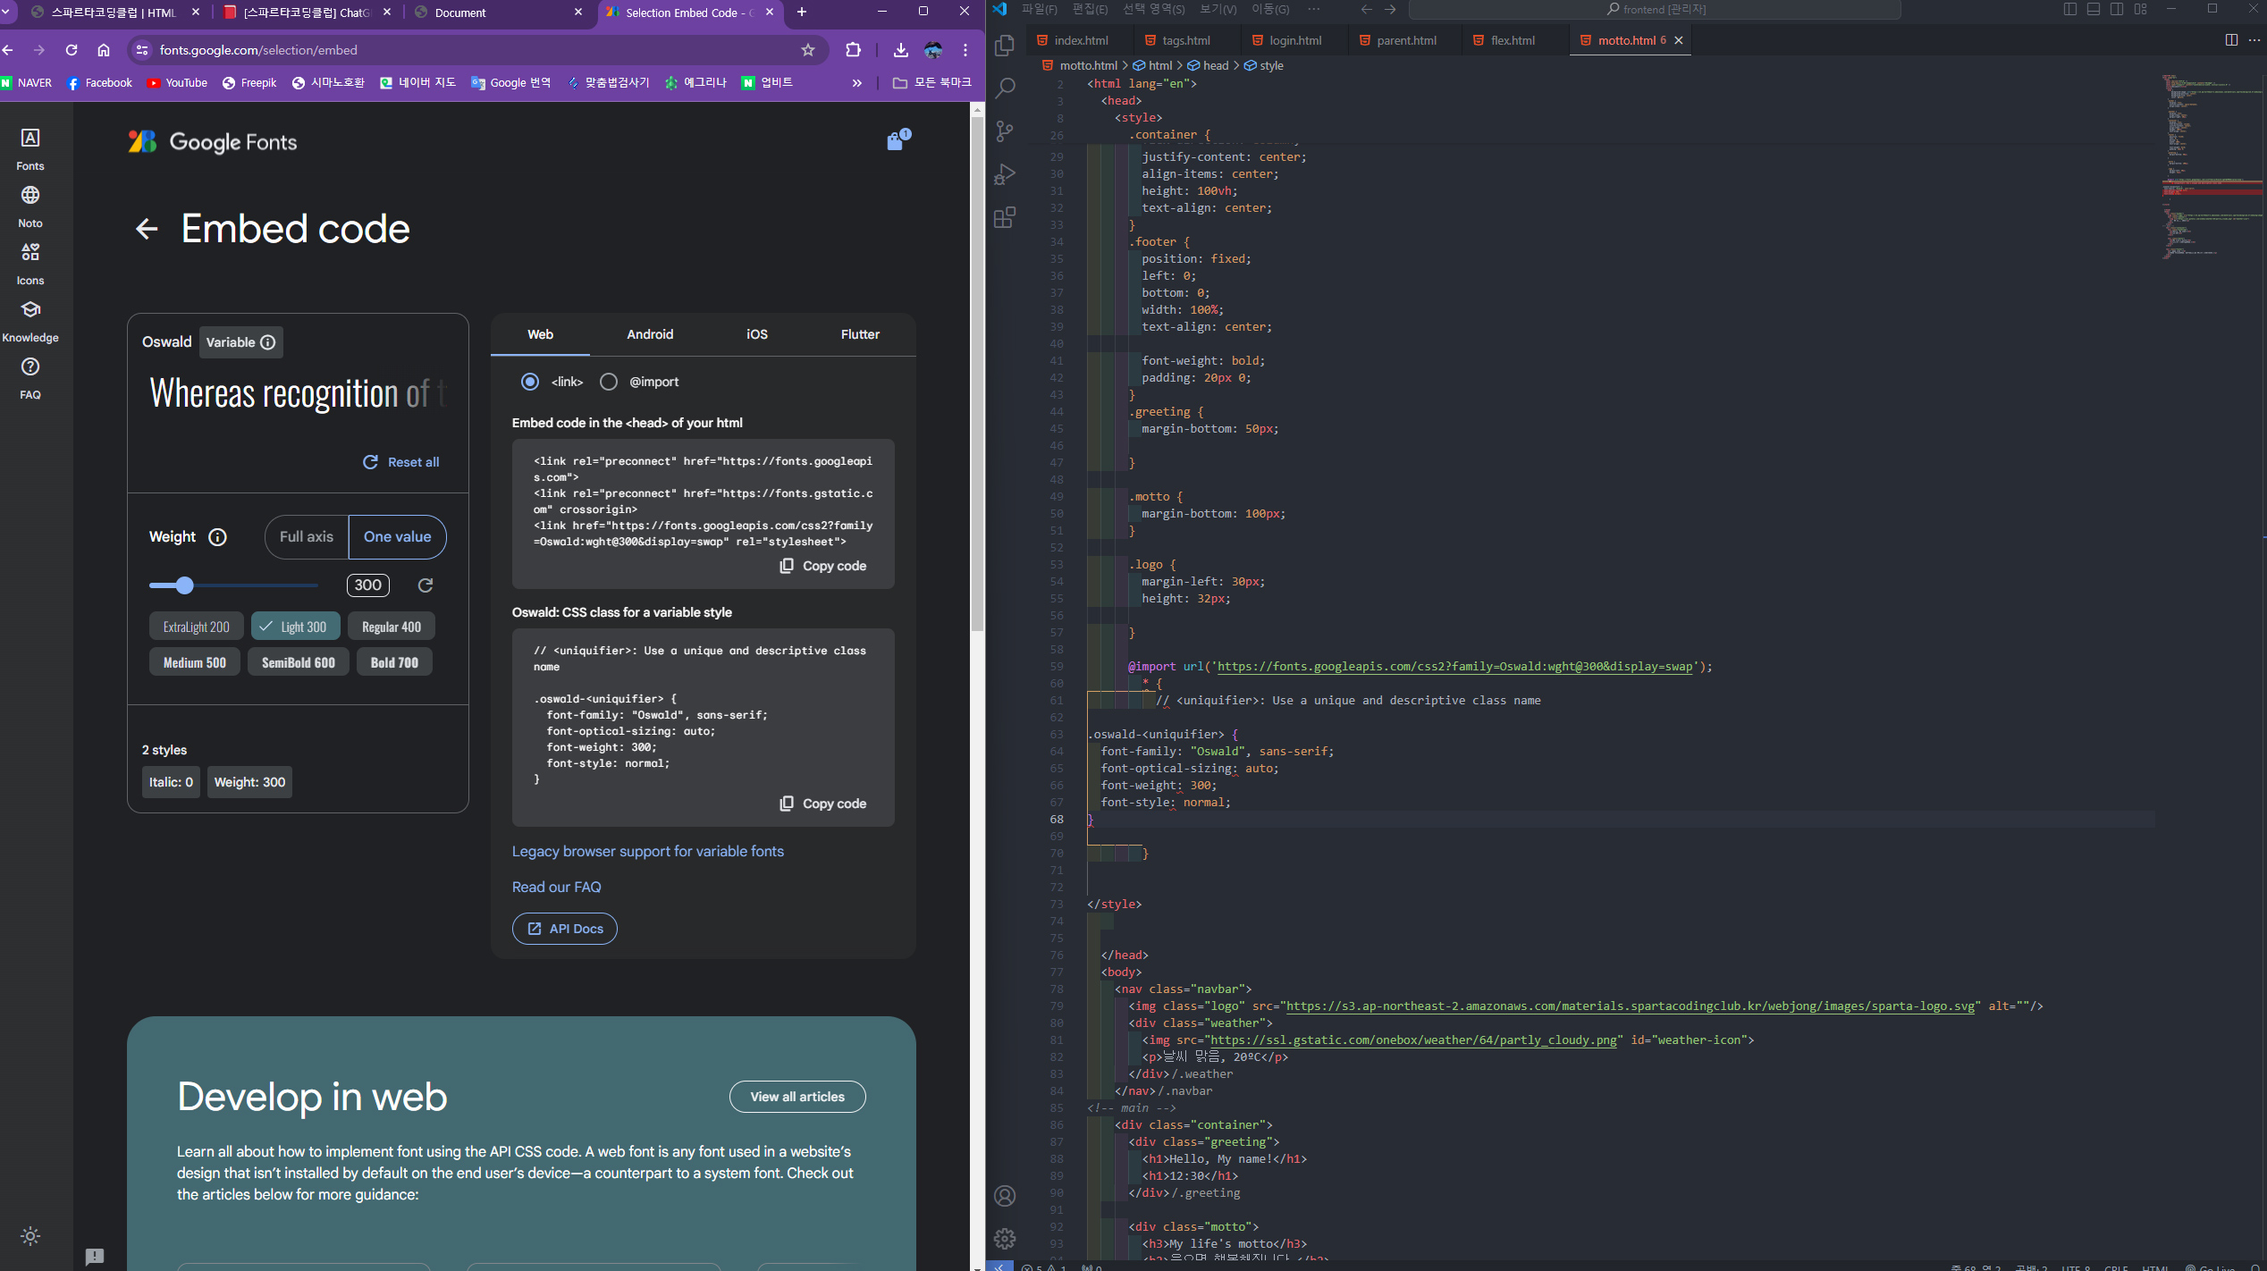View selected families shopping bag
The image size is (2267, 1271).
[897, 140]
